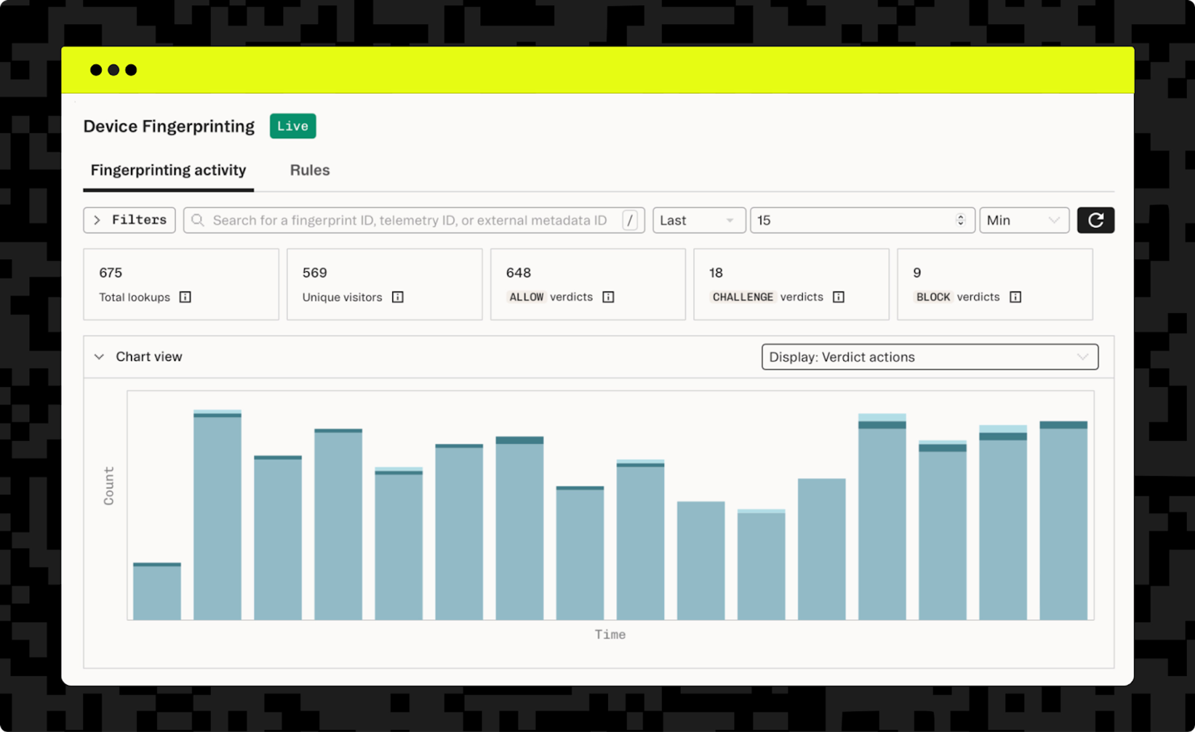
Task: Click the 675 Total lookups card
Action: pos(181,284)
